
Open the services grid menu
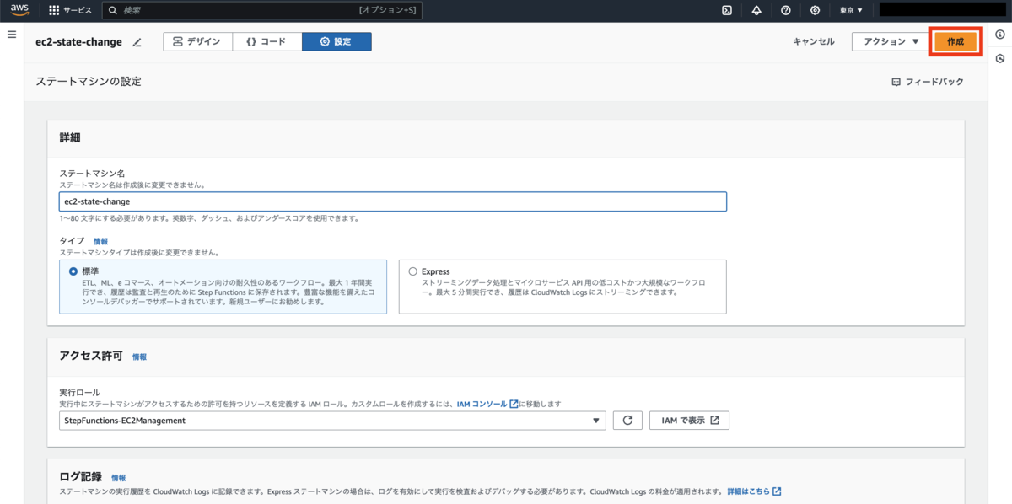click(54, 11)
